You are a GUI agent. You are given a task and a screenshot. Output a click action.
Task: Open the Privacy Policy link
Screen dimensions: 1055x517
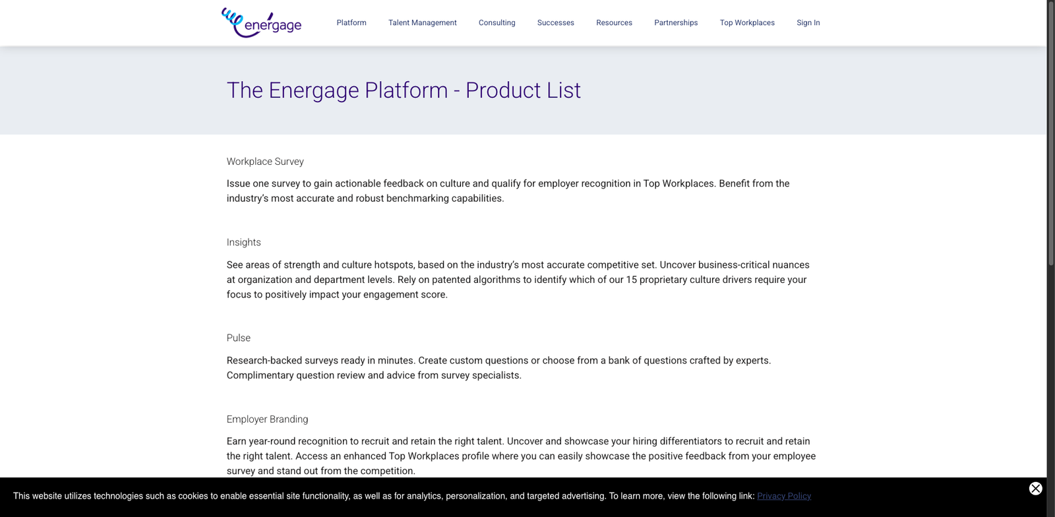(x=783, y=496)
